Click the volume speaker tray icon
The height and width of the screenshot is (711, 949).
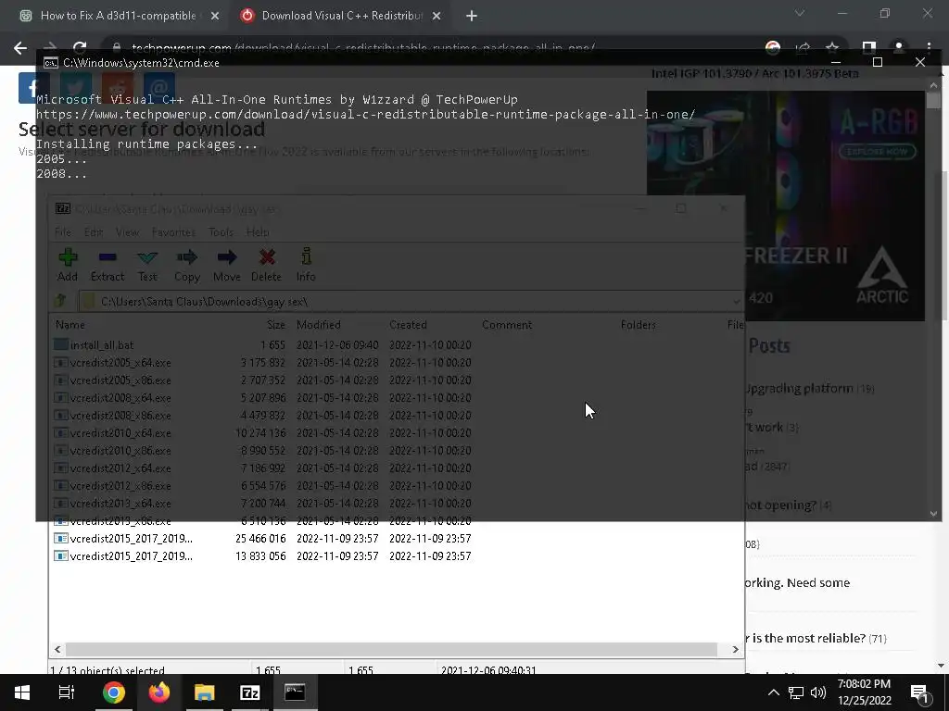click(x=817, y=692)
